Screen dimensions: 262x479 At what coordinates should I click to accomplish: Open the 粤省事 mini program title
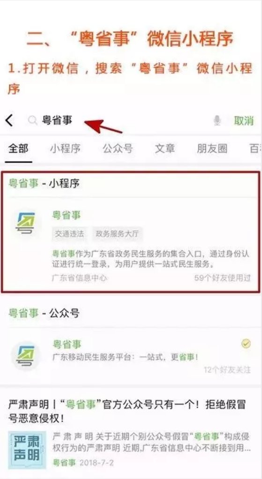(67, 215)
